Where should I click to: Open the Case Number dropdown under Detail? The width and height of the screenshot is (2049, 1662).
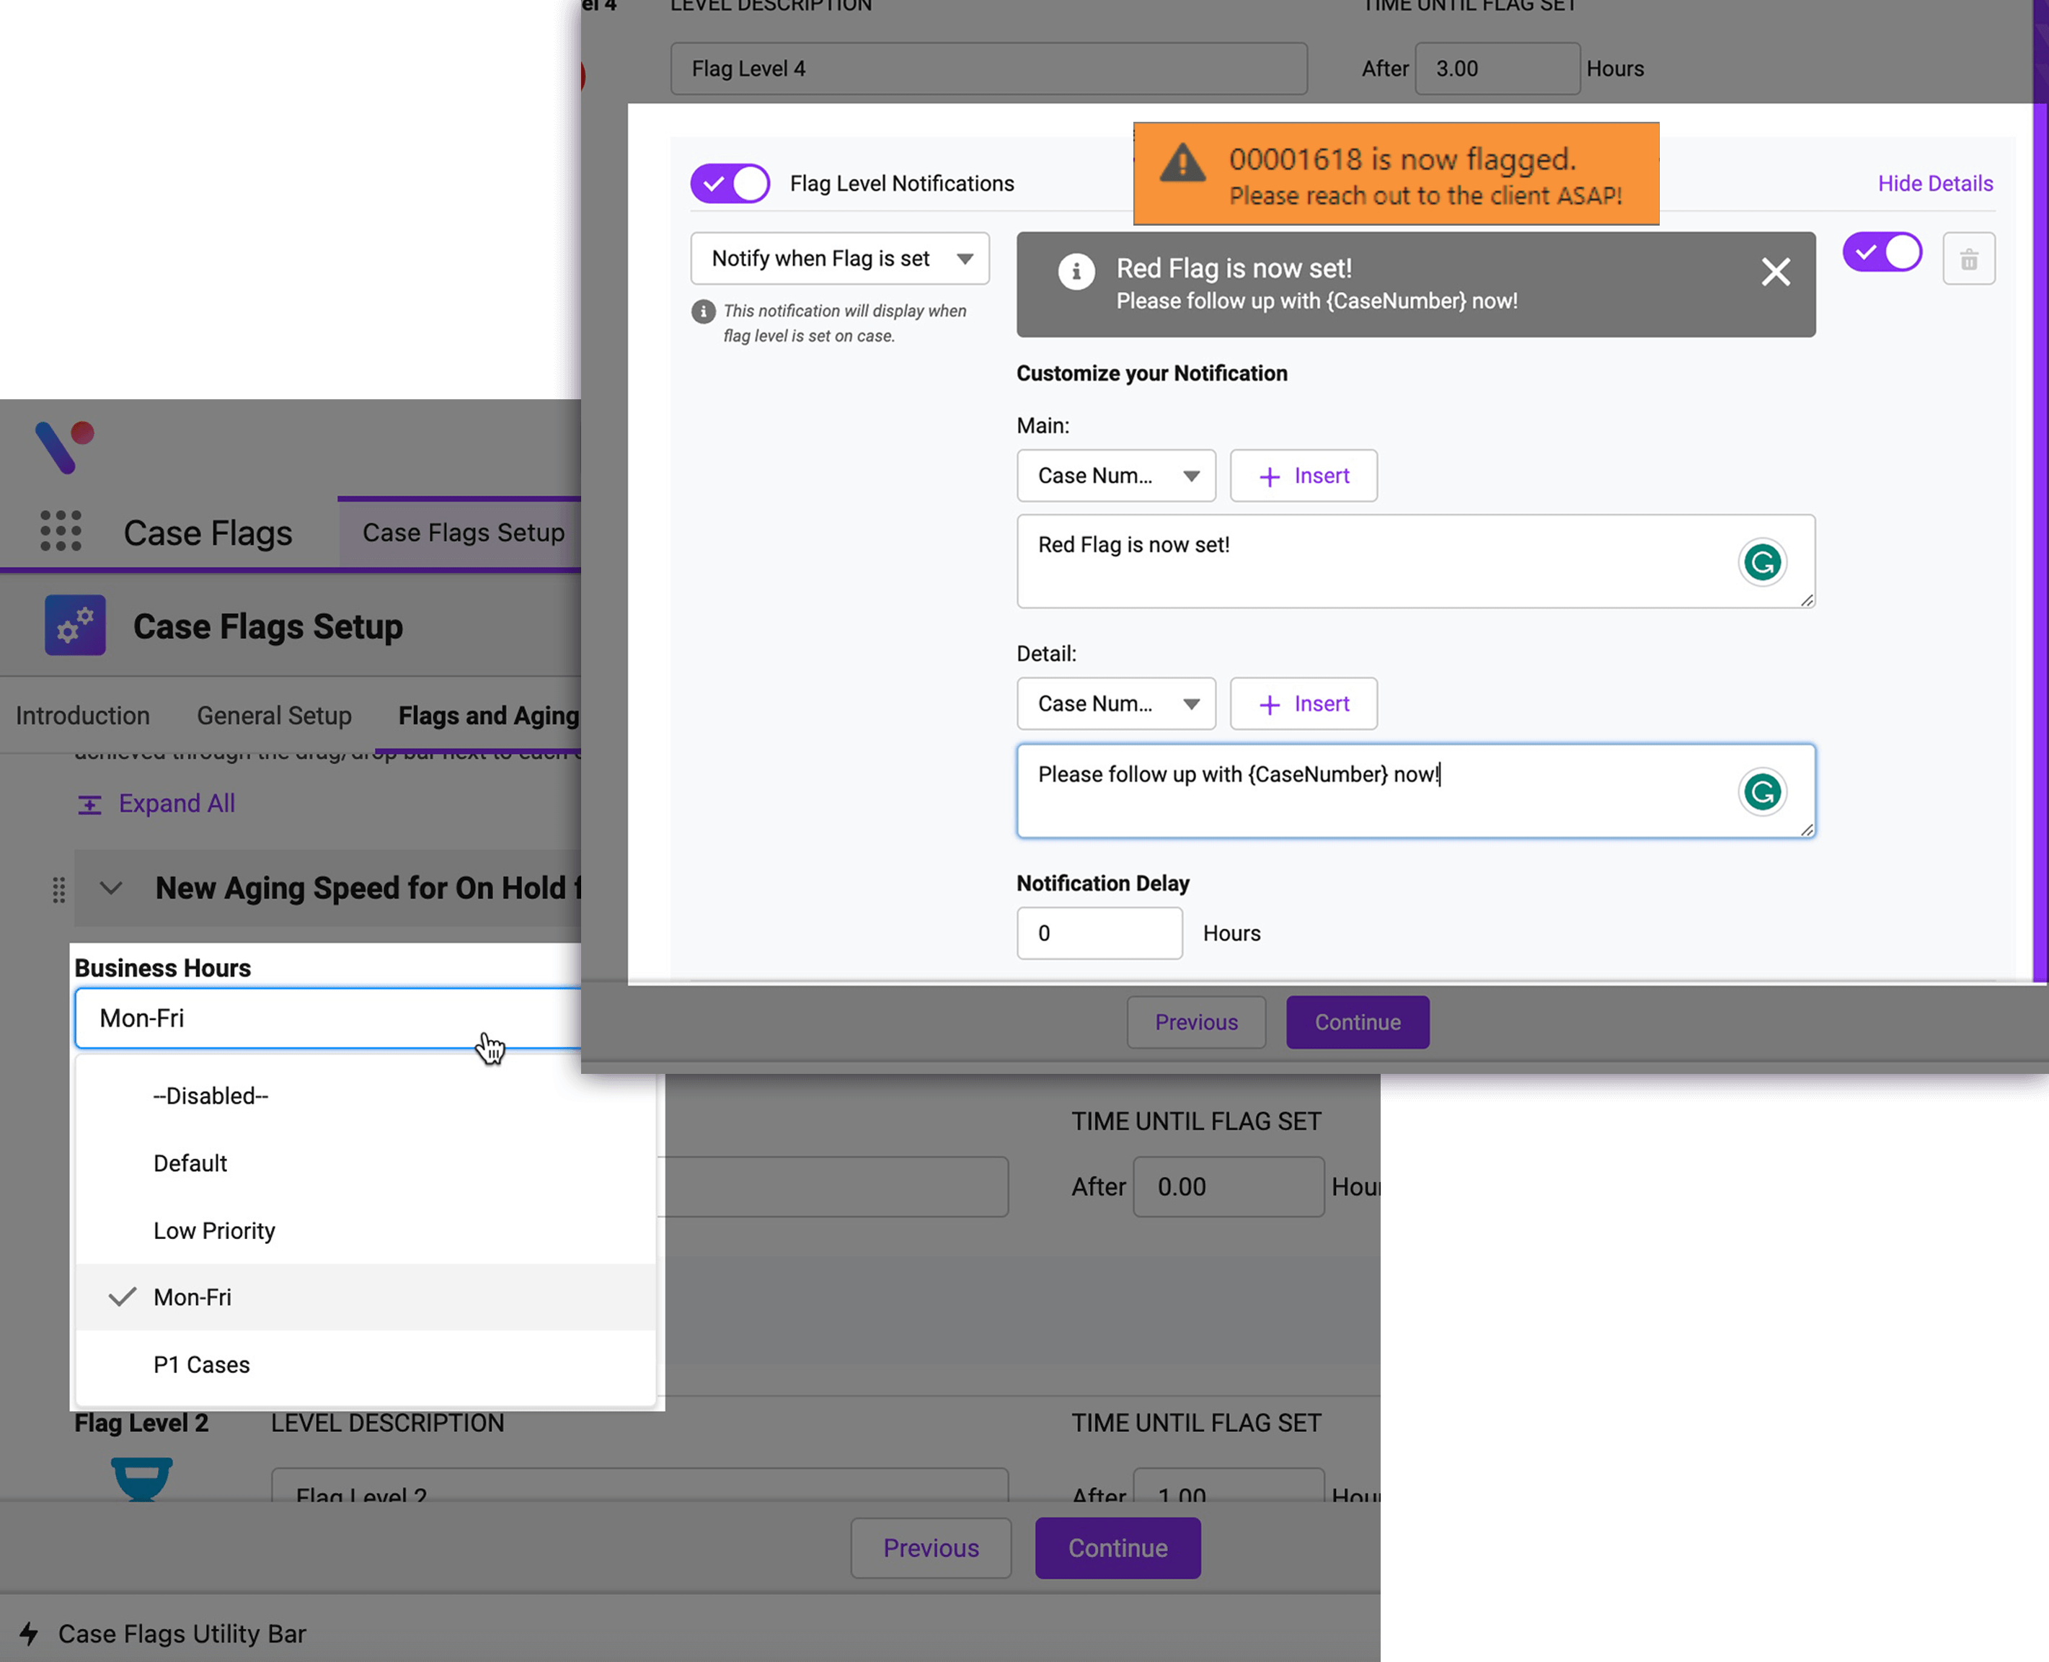point(1115,703)
